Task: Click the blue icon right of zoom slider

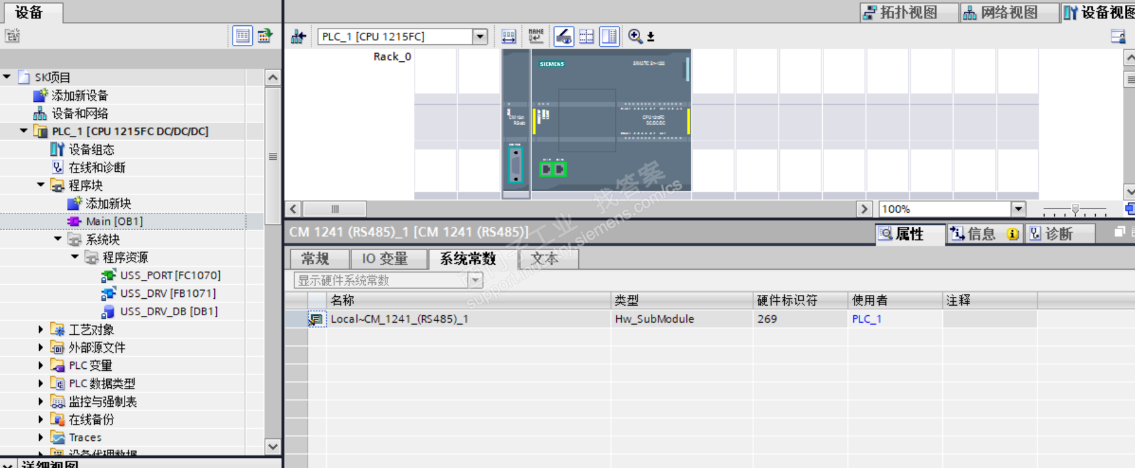Action: (x=1129, y=208)
